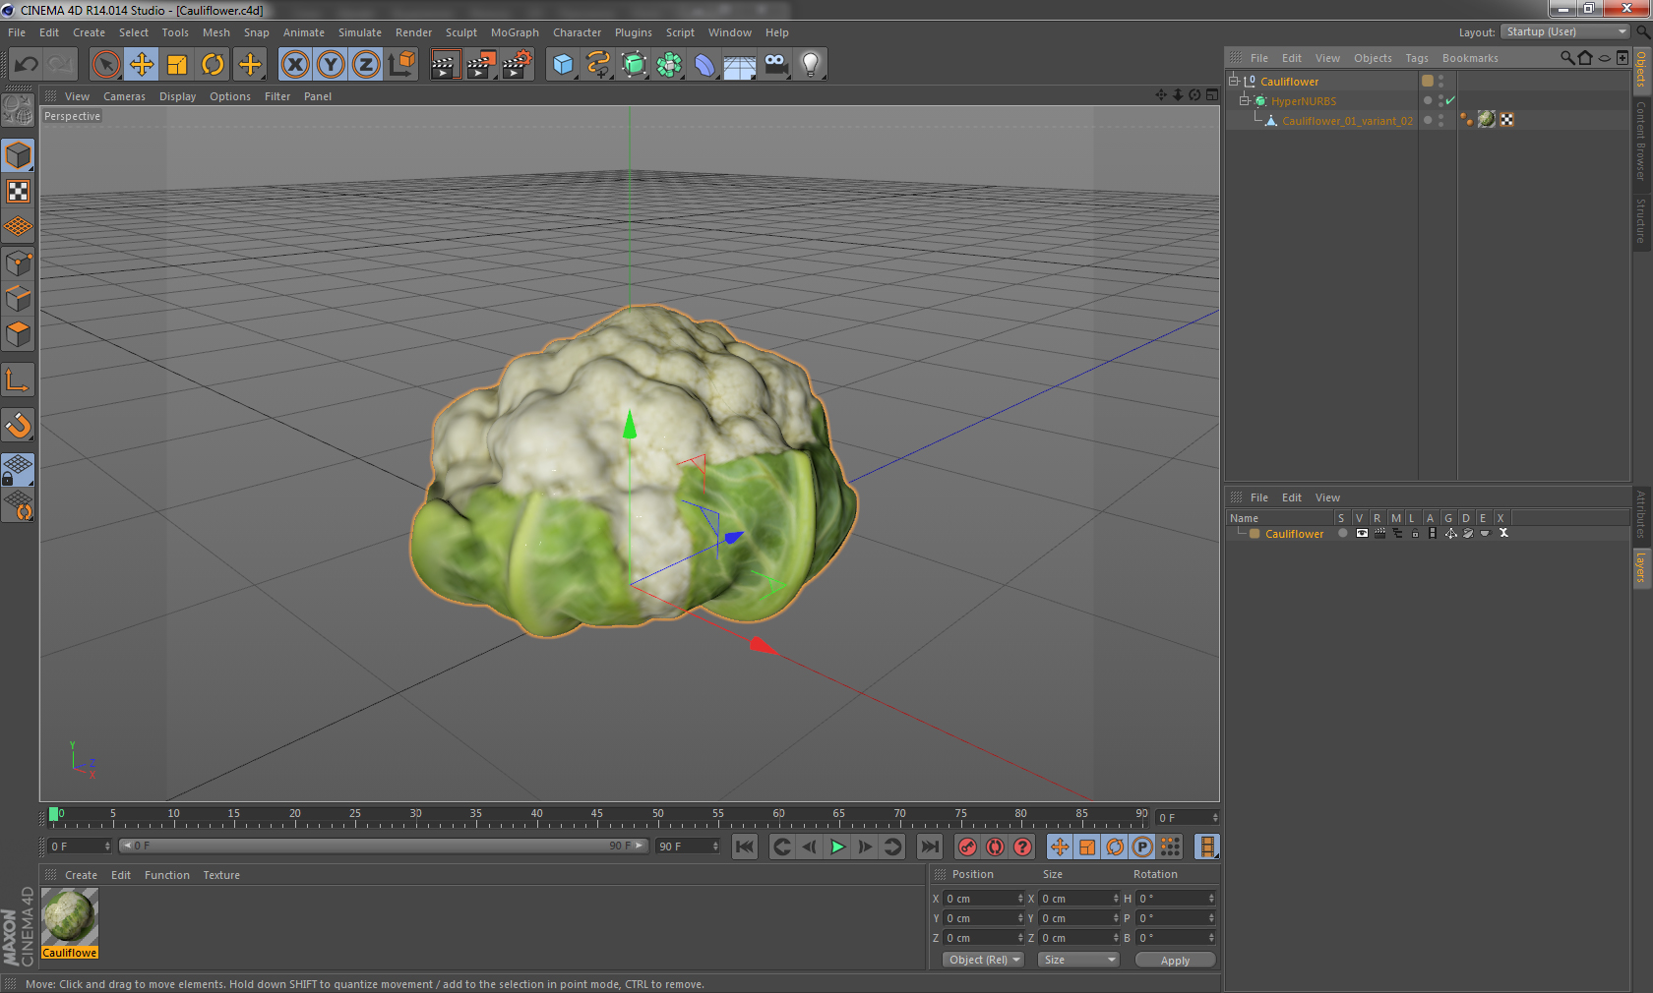Click the Cauliflower texture tag on the polygon object
This screenshot has width=1653, height=993.
1487,120
